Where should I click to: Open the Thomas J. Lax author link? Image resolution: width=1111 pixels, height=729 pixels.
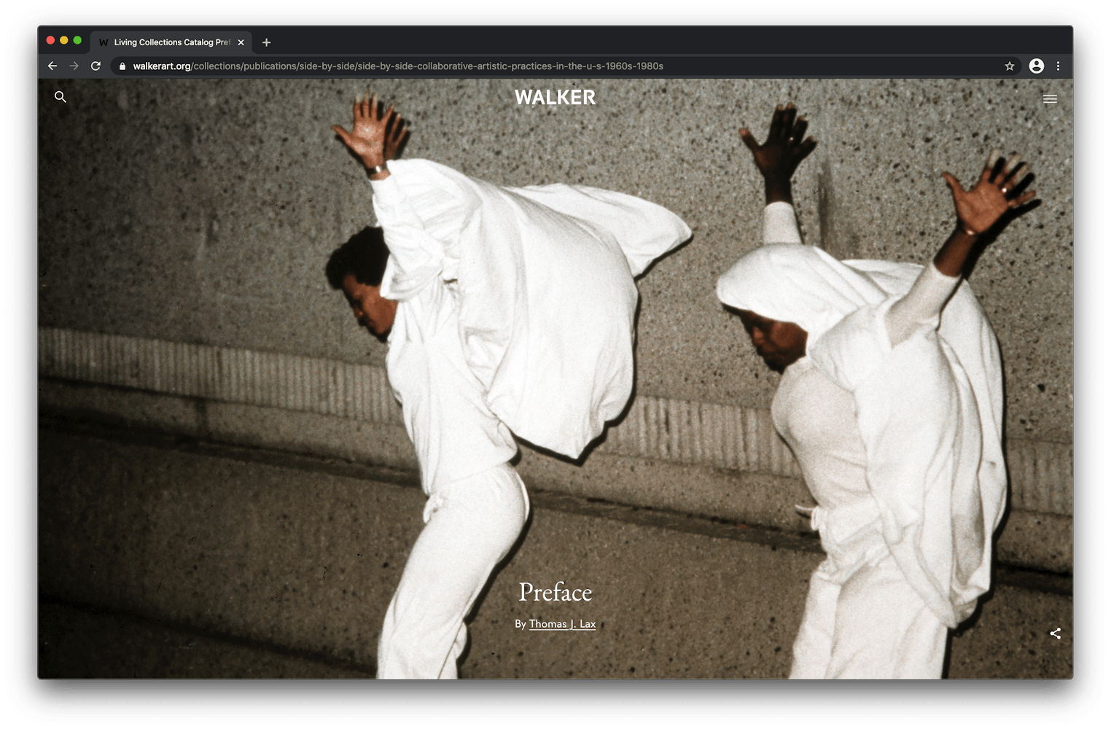562,624
